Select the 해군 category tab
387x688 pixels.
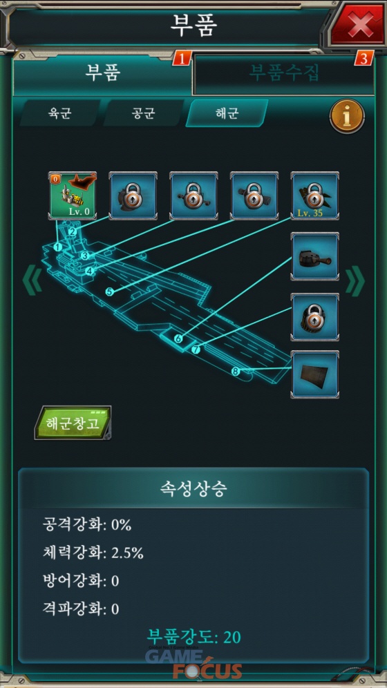[x=227, y=113]
